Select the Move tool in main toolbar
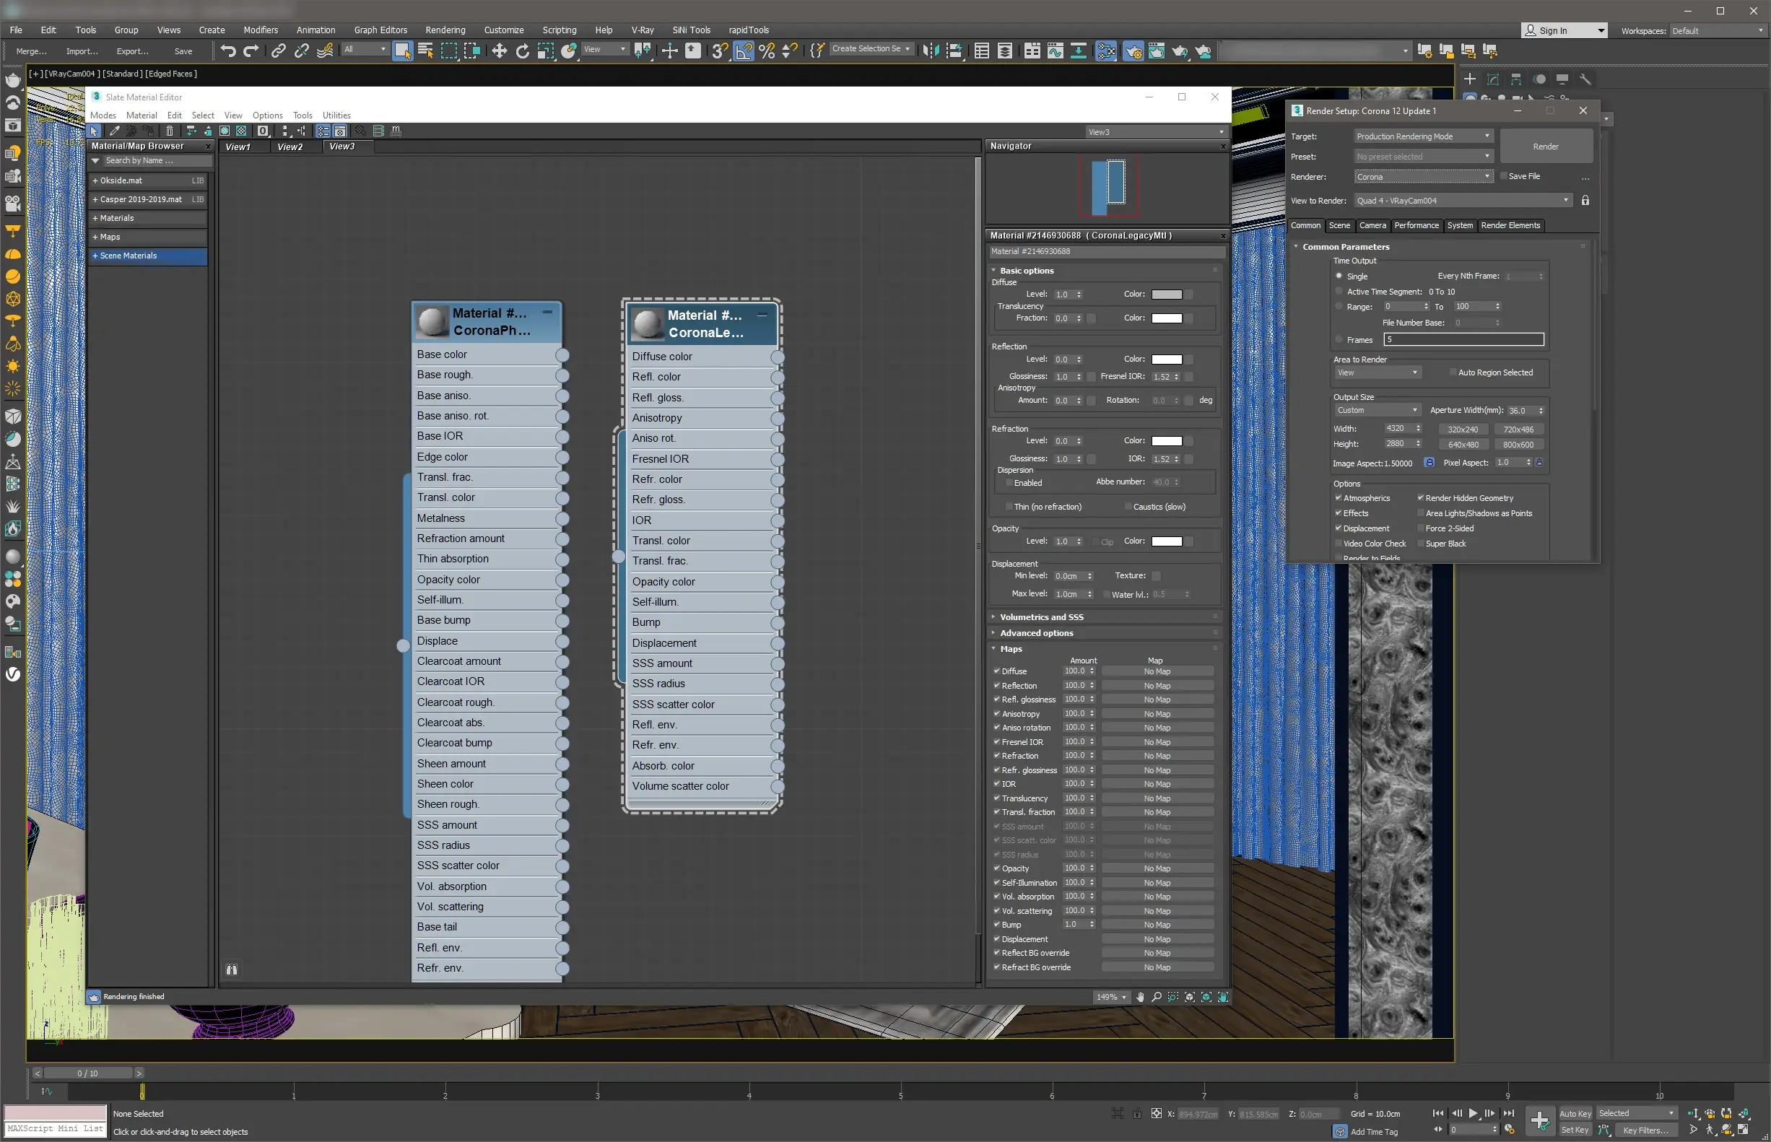Viewport: 1771px width, 1142px height. point(499,51)
